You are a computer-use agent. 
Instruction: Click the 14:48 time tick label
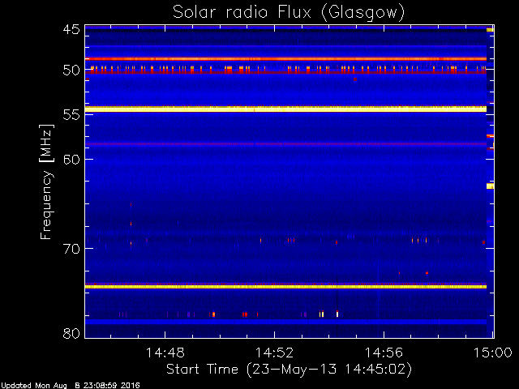tap(165, 353)
